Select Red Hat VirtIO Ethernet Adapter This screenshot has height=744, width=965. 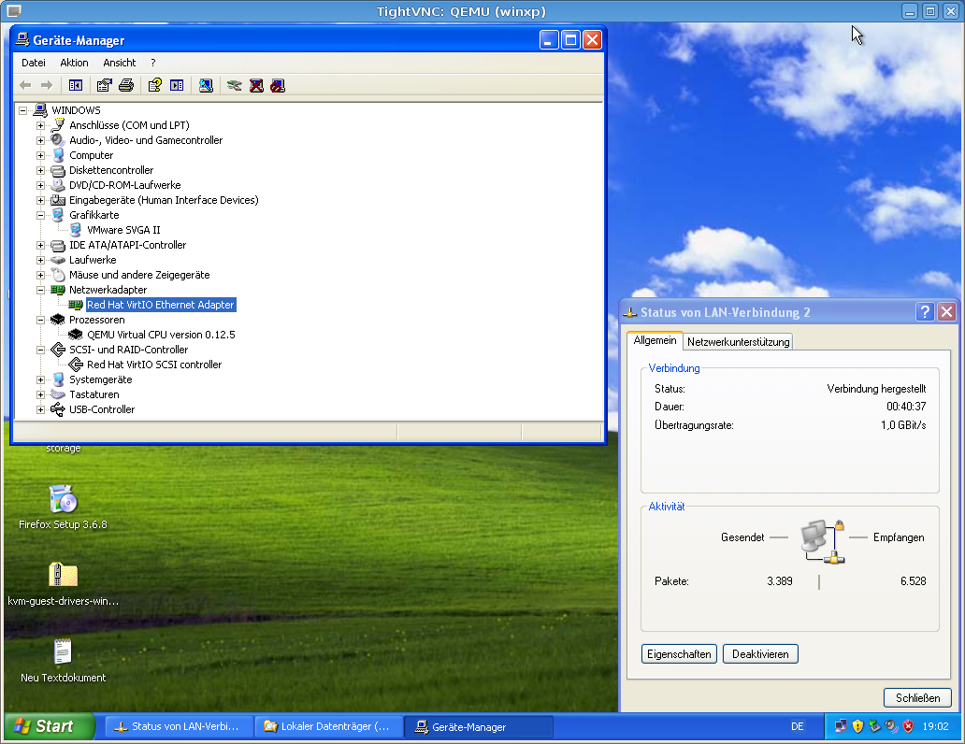[161, 306]
